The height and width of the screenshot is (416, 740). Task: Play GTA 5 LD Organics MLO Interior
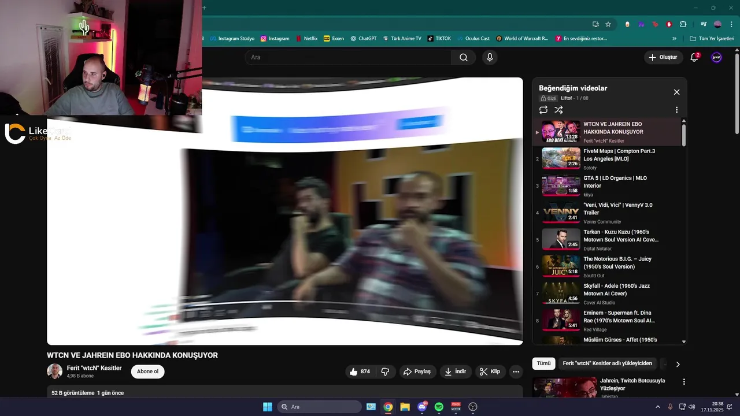[x=606, y=186]
